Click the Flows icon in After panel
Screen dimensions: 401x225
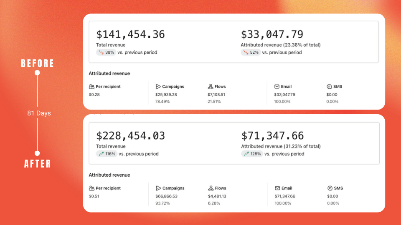[x=211, y=188]
